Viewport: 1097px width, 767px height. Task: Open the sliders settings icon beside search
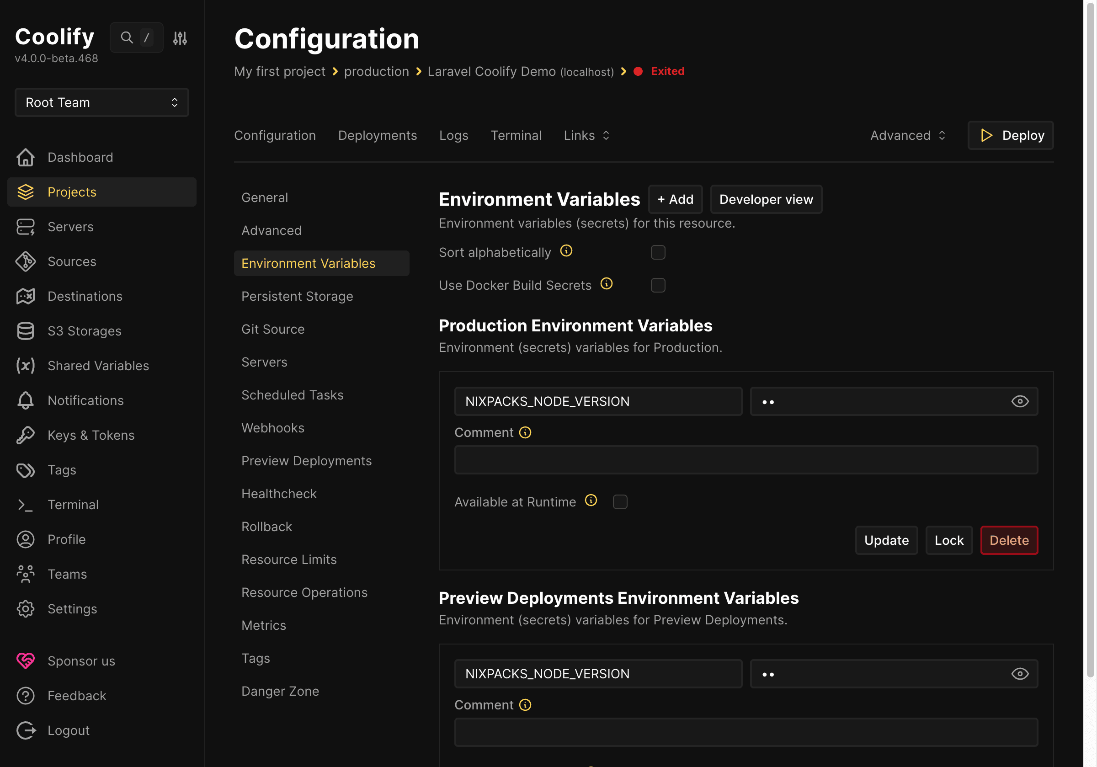(x=180, y=38)
